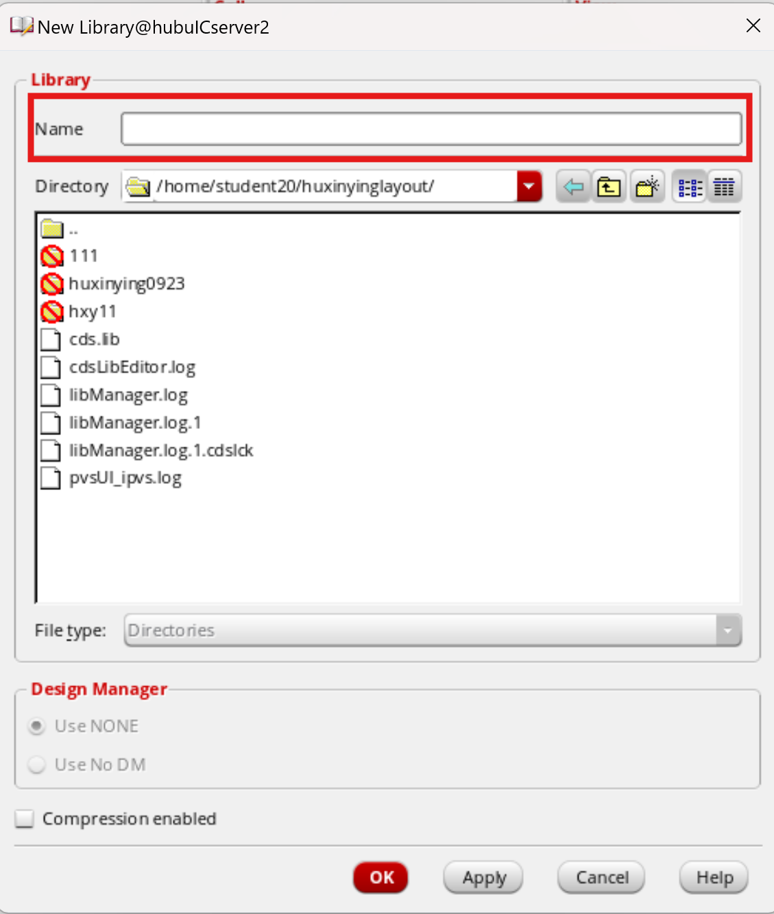Screen dimensions: 774x914
Task: Click into the library Name field
Action: click(x=431, y=129)
